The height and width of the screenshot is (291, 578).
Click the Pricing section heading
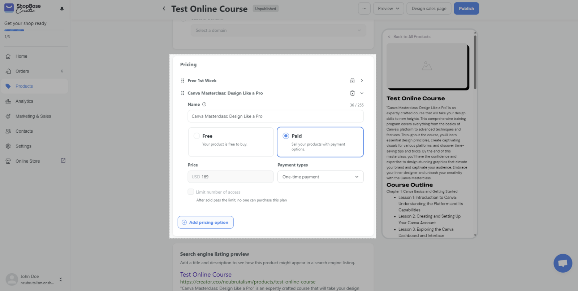tap(189, 65)
